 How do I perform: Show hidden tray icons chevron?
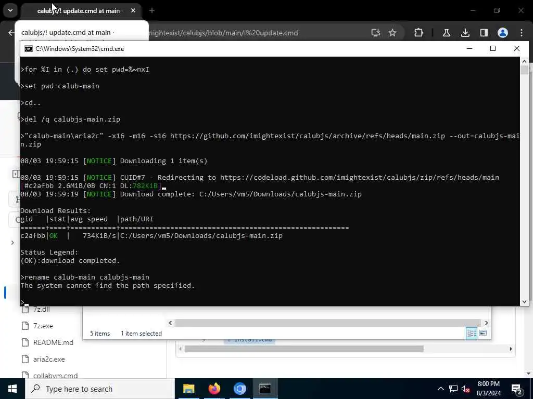(x=440, y=389)
